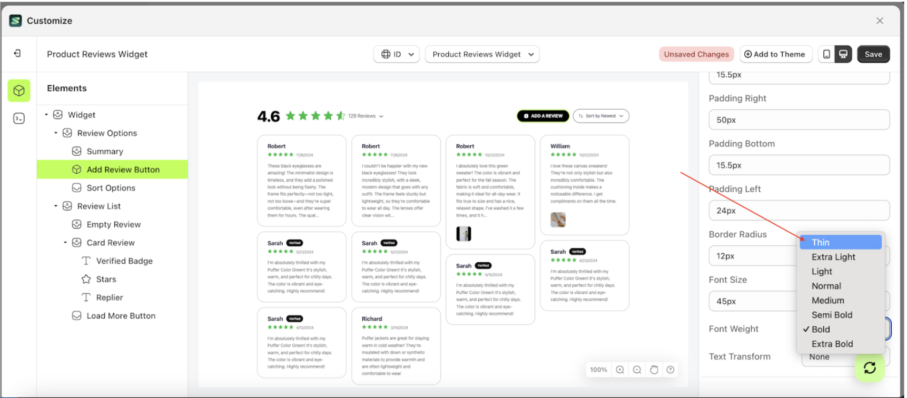Select Normal font weight option
The width and height of the screenshot is (907, 398).
pyautogui.click(x=841, y=286)
